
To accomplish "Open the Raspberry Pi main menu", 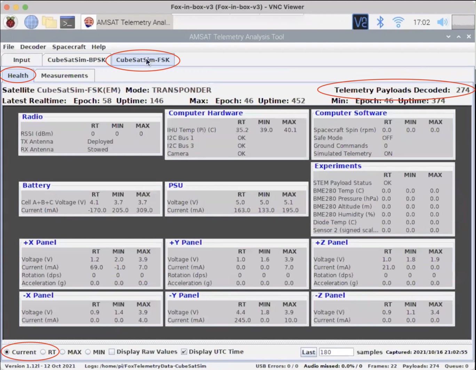I will [x=10, y=22].
